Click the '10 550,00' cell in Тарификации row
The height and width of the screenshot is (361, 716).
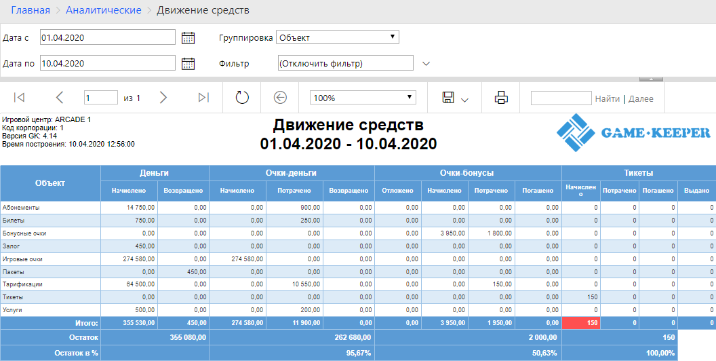click(x=294, y=284)
